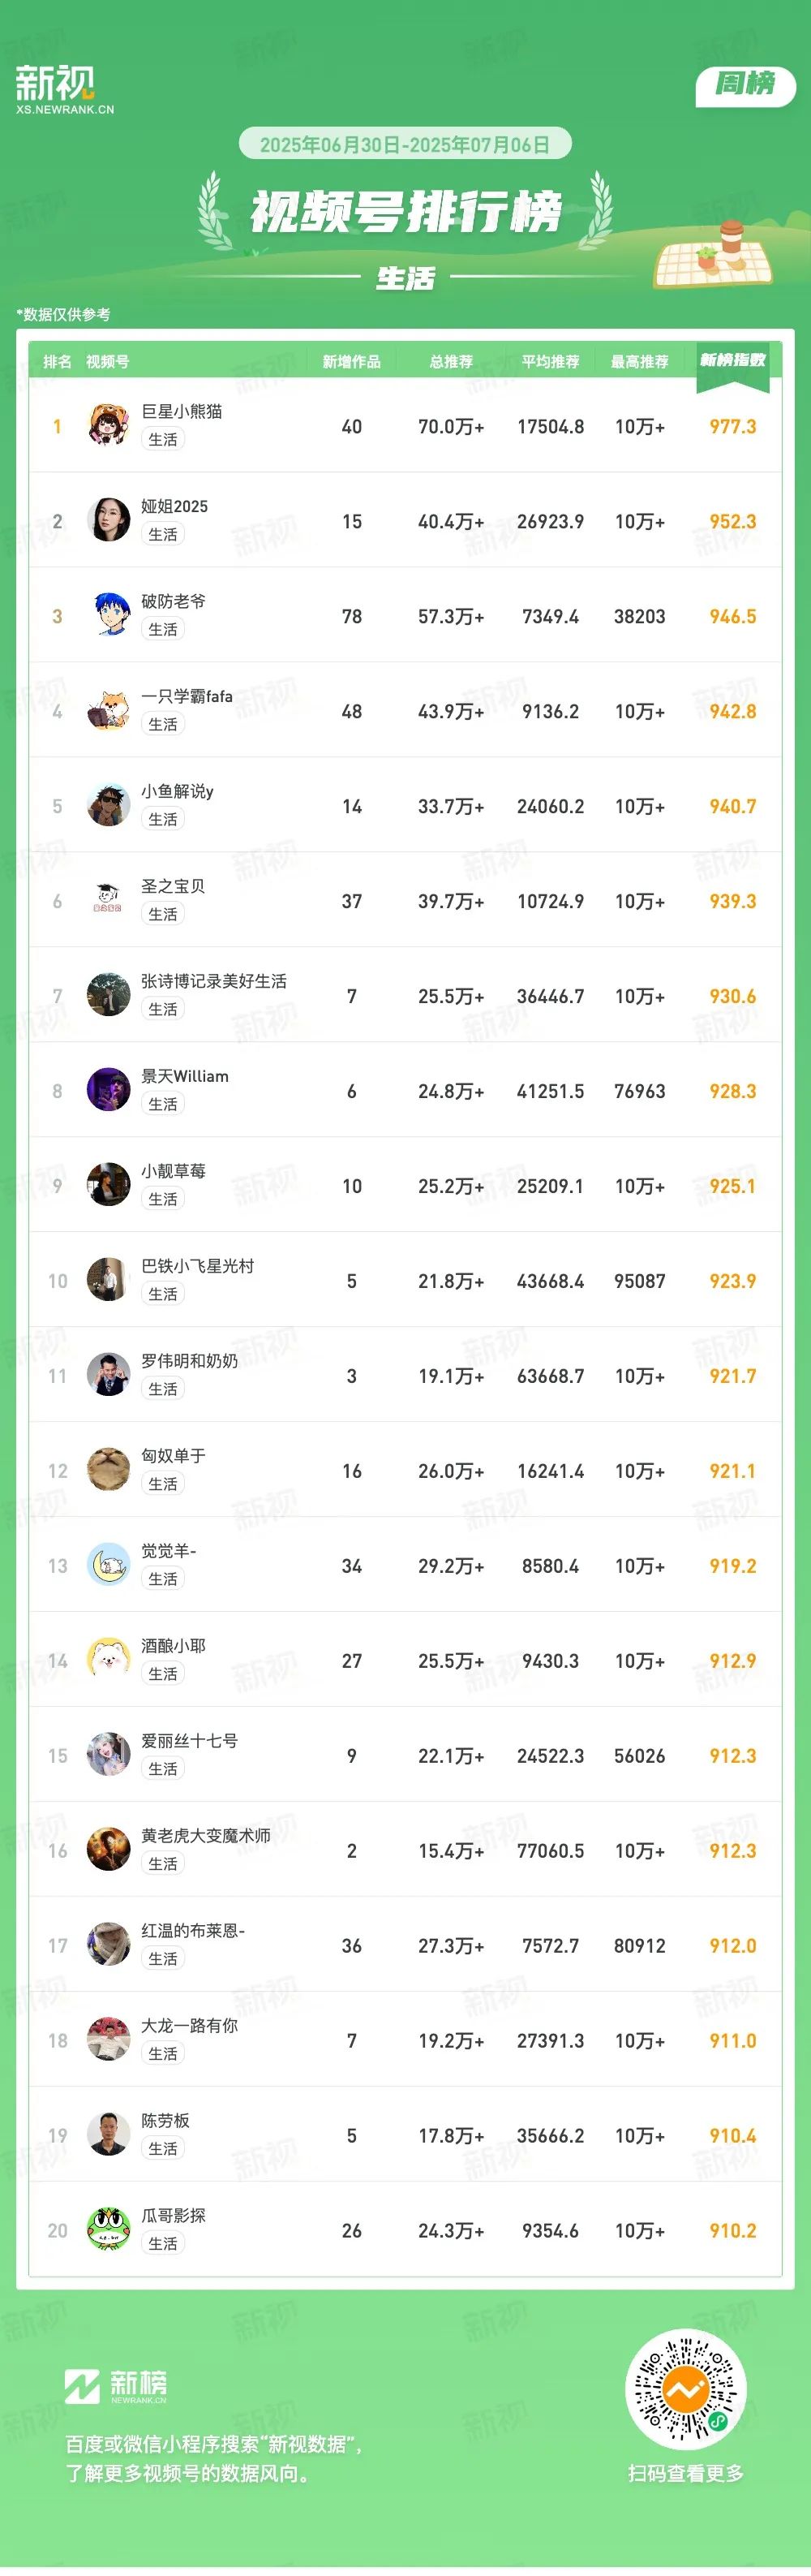Open the 瓜哥影探 green frog avatar
This screenshot has height=2576, width=811.
click(x=108, y=2231)
